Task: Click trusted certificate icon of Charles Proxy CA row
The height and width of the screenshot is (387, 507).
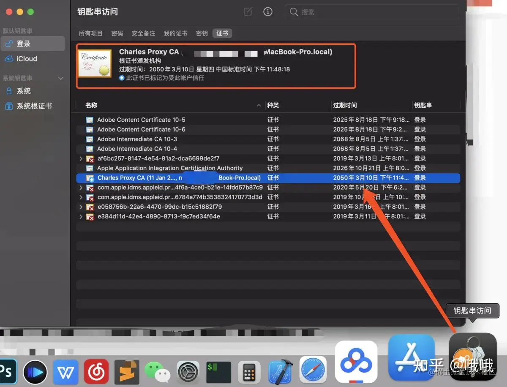Action: coord(90,178)
